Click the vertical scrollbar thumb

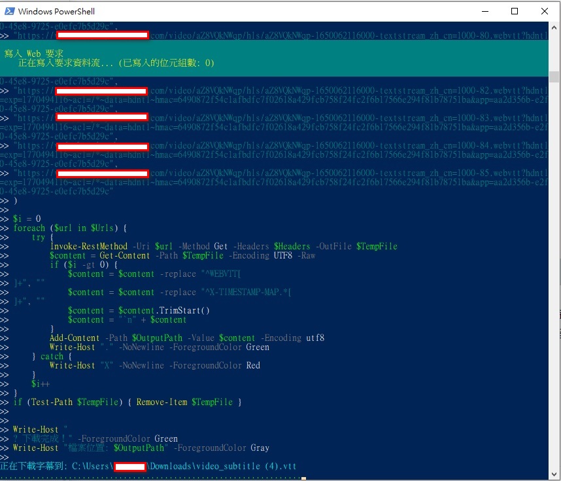554,76
